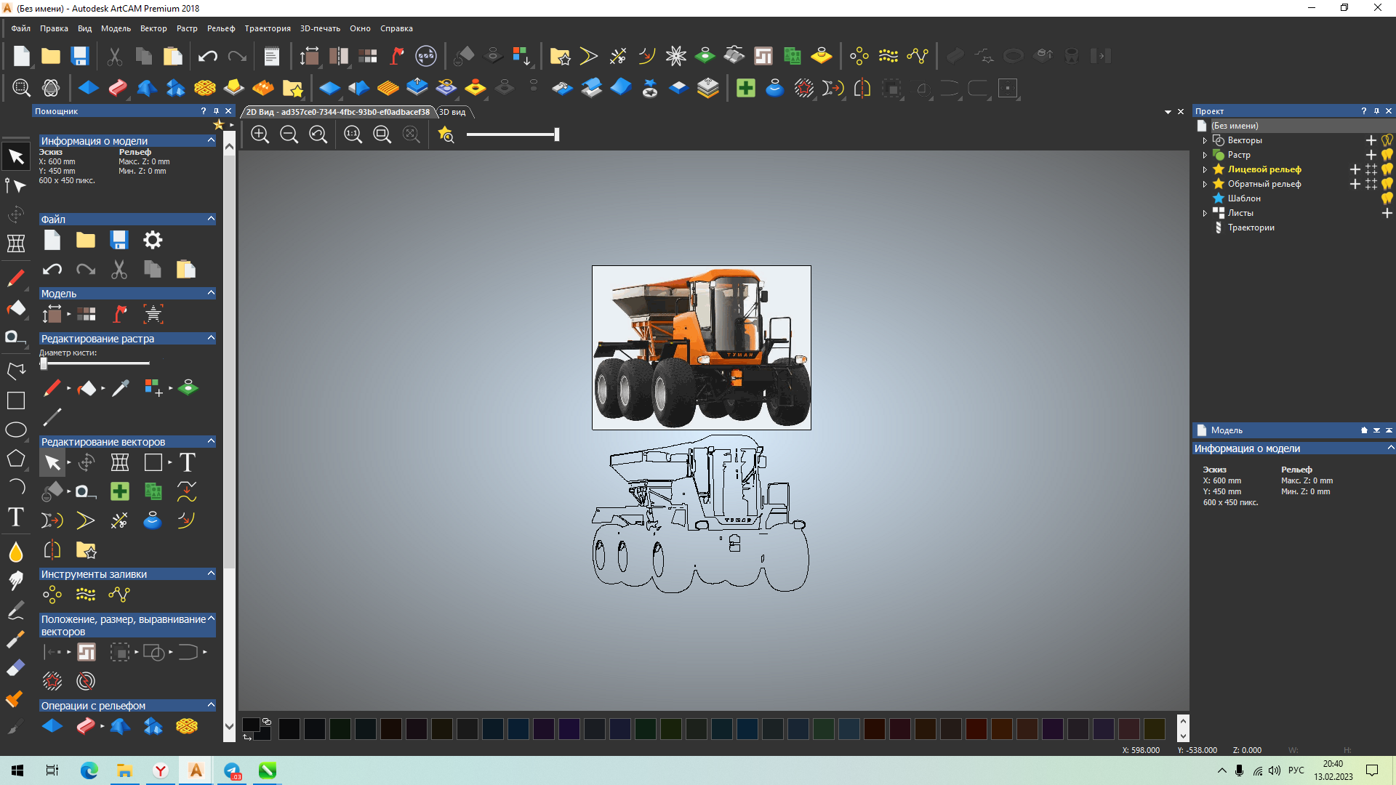Click snowflake-like icon in top toolbar

pos(676,56)
